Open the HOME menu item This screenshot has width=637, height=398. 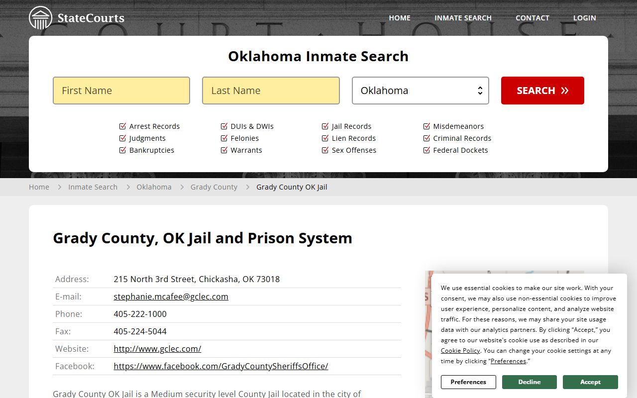[400, 18]
